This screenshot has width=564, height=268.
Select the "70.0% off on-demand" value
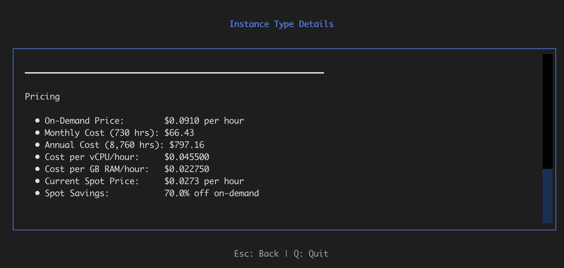point(212,193)
